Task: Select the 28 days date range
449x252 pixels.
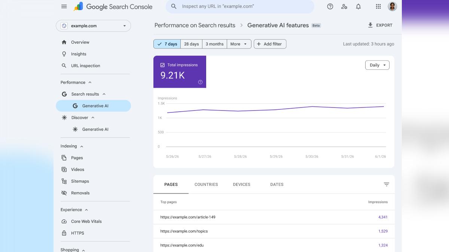Action: pos(192,44)
